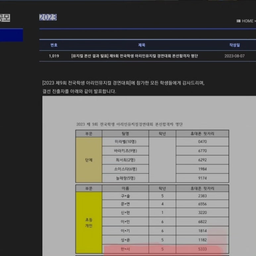Click the 작성일 column header
This screenshot has height=256, width=256.
click(234, 45)
